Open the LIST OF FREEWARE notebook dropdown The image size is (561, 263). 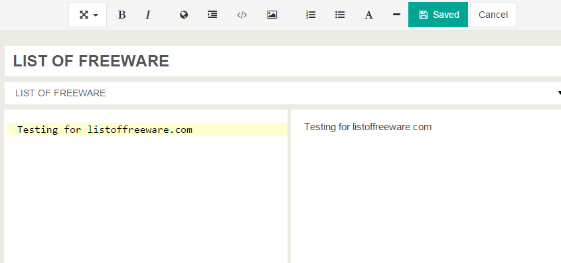283,93
